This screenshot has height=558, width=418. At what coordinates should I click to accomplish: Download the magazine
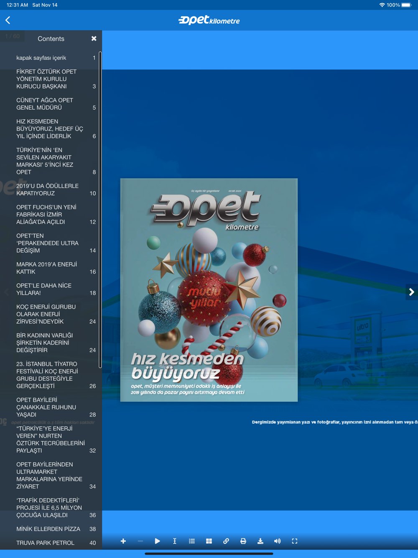pos(260,541)
